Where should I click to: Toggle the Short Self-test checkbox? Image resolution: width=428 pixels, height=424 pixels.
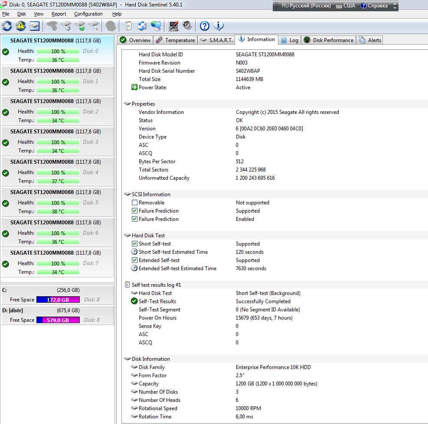[x=134, y=244]
